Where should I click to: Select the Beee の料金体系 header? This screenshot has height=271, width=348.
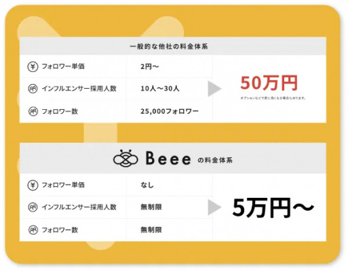point(173,158)
